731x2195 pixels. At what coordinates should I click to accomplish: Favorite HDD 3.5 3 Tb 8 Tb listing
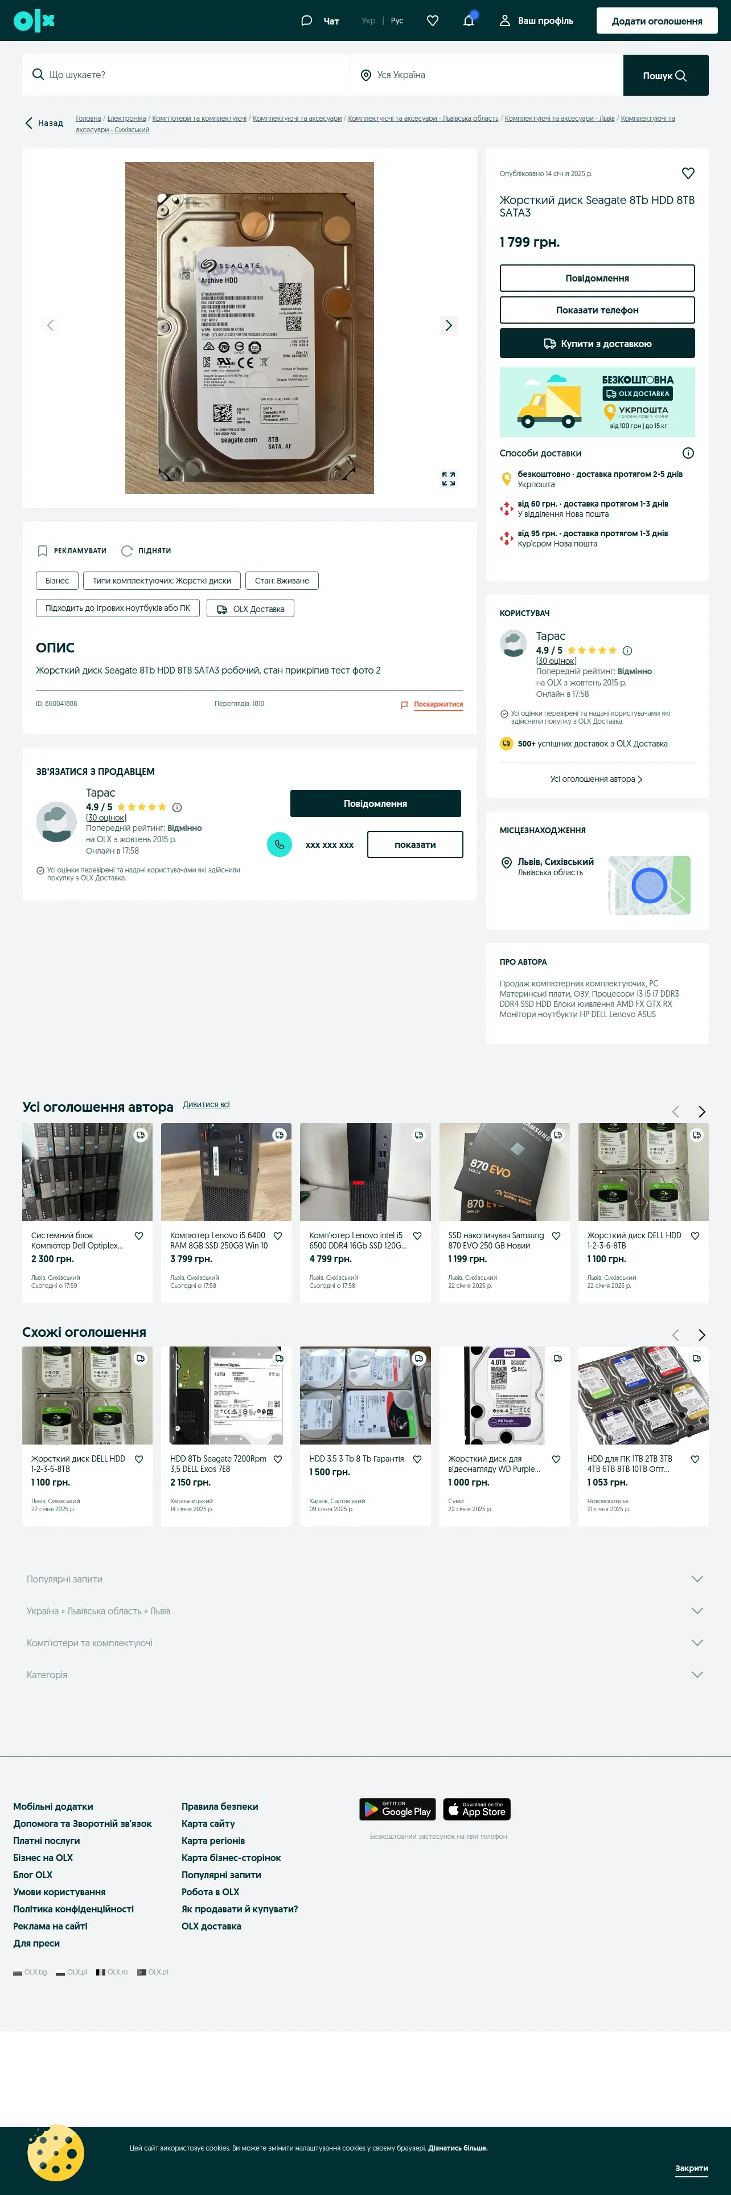coord(417,1460)
